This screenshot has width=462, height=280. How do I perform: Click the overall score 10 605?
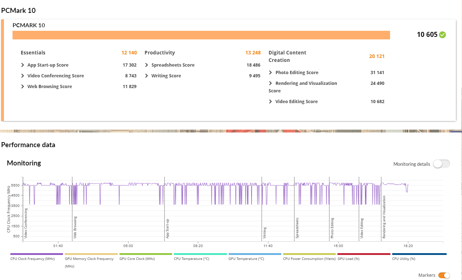(x=427, y=35)
